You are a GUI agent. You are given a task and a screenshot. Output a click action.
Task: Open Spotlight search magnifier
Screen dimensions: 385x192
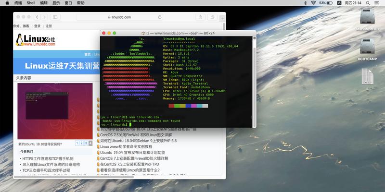[x=368, y=3]
